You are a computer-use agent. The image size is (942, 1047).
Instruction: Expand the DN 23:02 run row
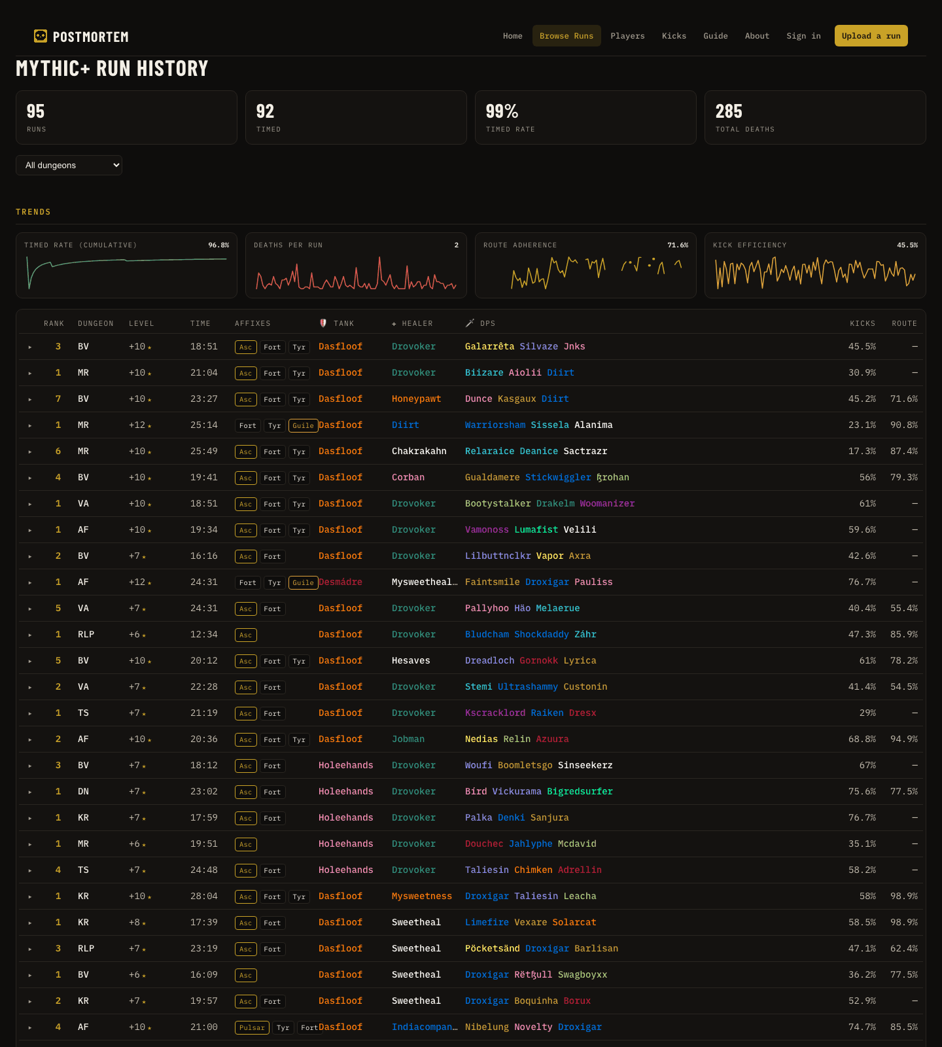tap(30, 792)
